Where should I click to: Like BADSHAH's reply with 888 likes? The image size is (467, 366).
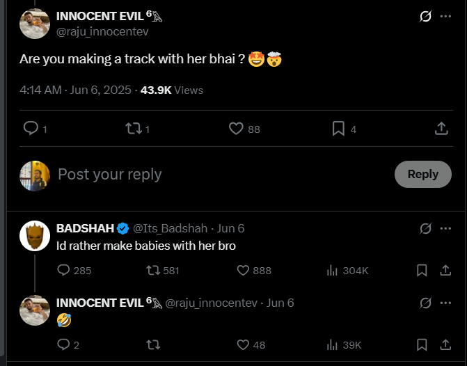pyautogui.click(x=243, y=270)
